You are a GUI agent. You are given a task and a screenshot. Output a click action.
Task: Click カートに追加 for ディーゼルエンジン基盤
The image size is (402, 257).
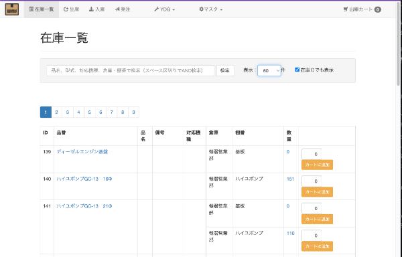pyautogui.click(x=317, y=165)
